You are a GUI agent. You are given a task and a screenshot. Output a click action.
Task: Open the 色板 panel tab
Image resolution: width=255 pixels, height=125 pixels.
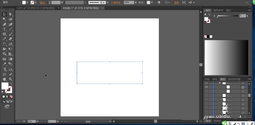207,79
